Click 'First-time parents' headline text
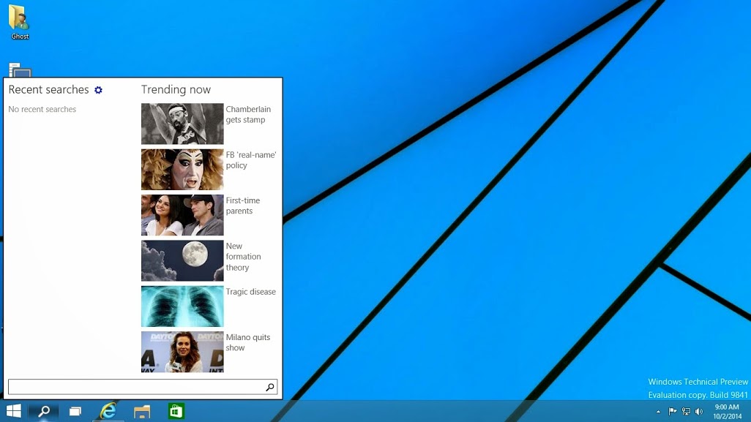 click(243, 206)
